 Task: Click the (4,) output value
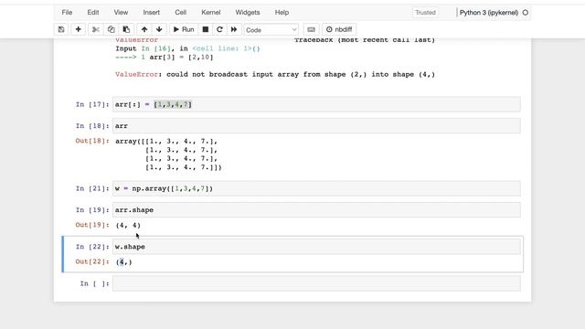[124, 262]
